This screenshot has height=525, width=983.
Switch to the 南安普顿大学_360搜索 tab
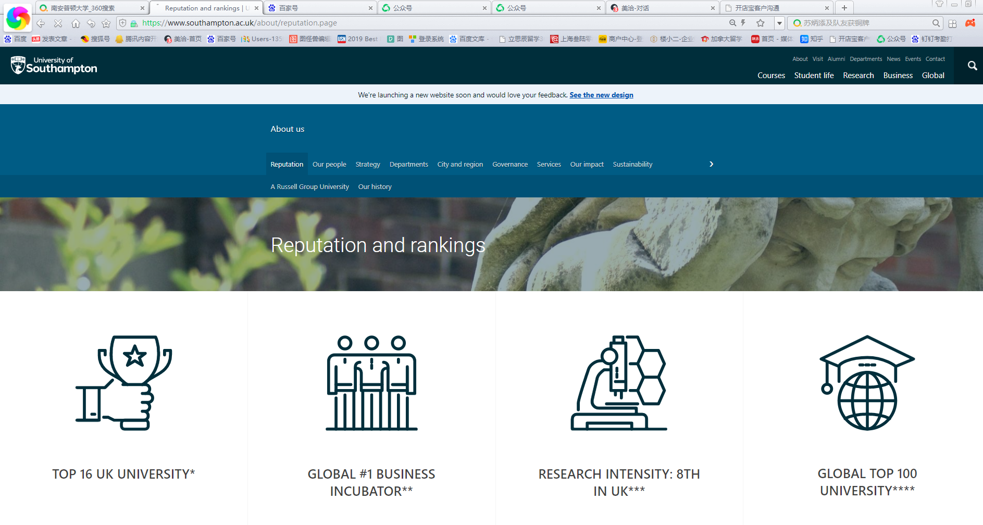point(92,8)
